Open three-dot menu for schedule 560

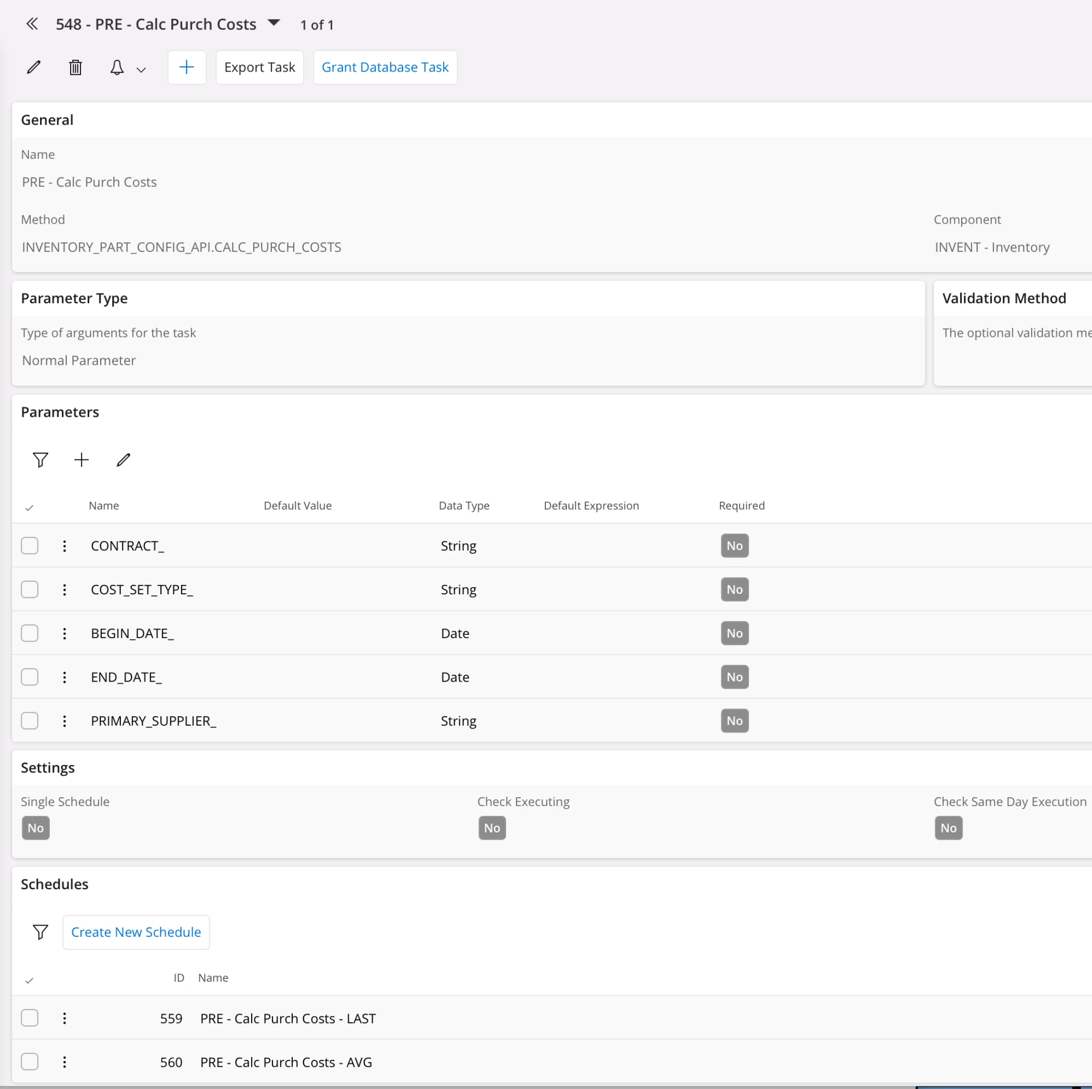64,1062
